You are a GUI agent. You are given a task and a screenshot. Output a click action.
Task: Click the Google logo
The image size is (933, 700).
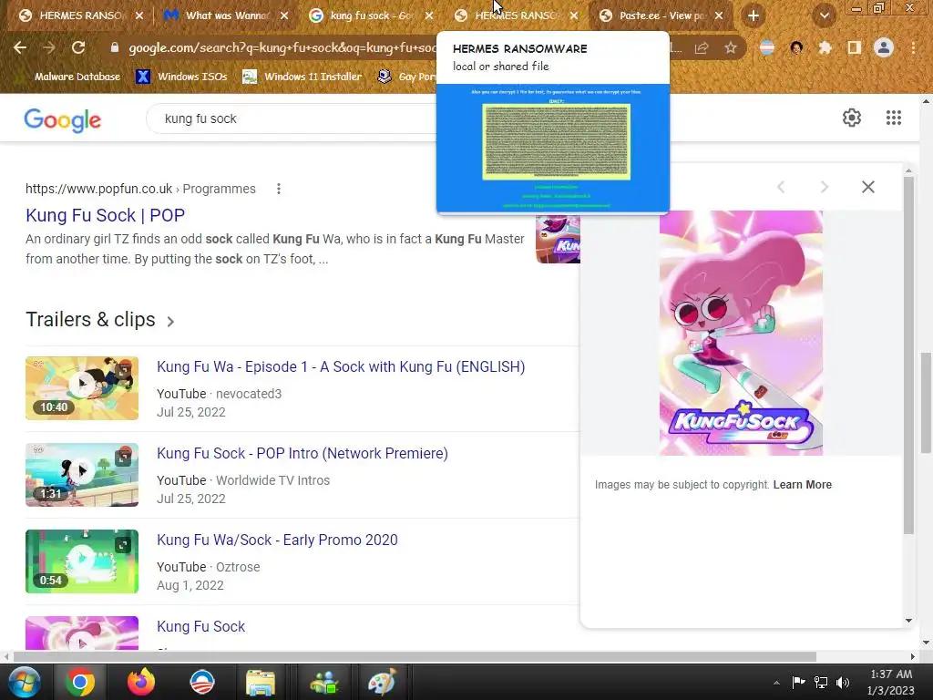63,119
